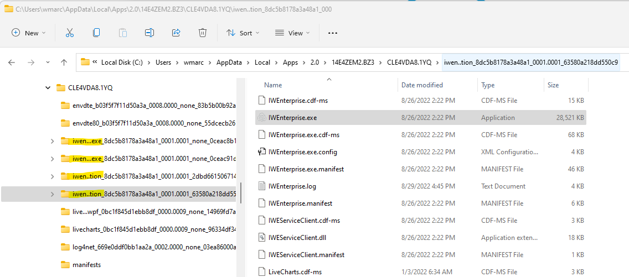Screen dimensions: 629x277
Task: Select the manifests folder in tree
Action: pyautogui.click(x=86, y=265)
